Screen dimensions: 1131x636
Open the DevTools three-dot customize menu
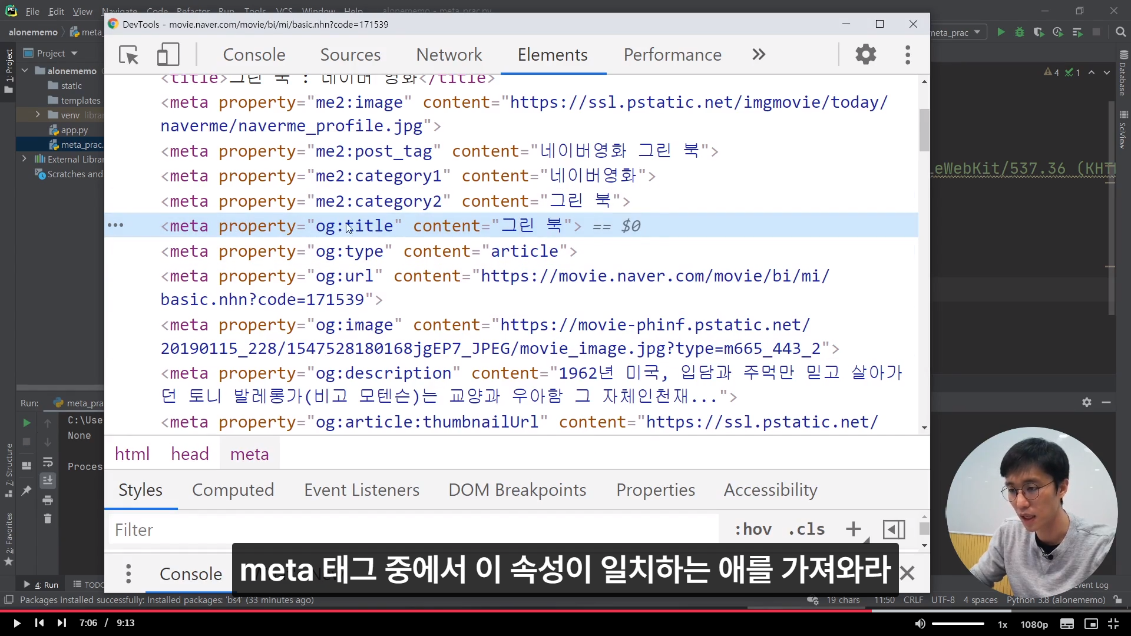click(908, 55)
